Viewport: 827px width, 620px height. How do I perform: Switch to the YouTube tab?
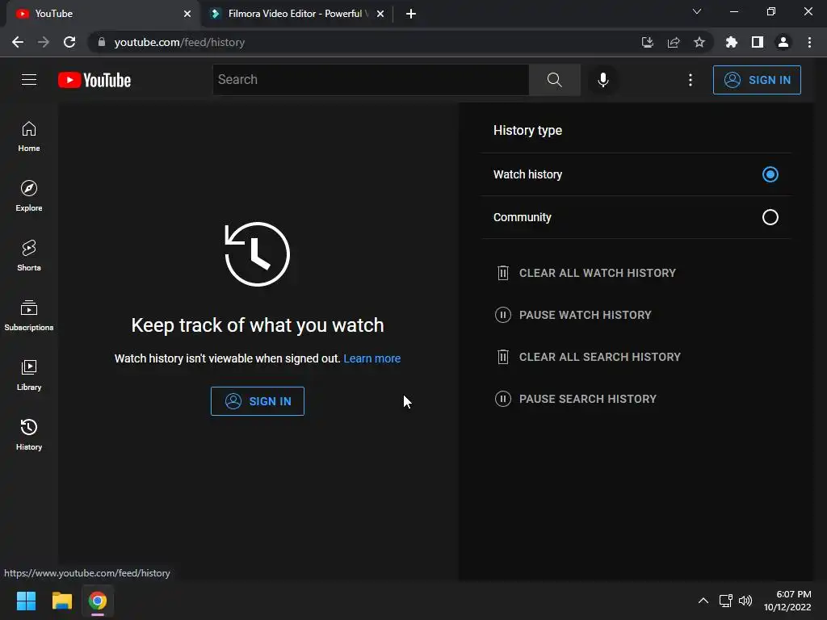(103, 14)
